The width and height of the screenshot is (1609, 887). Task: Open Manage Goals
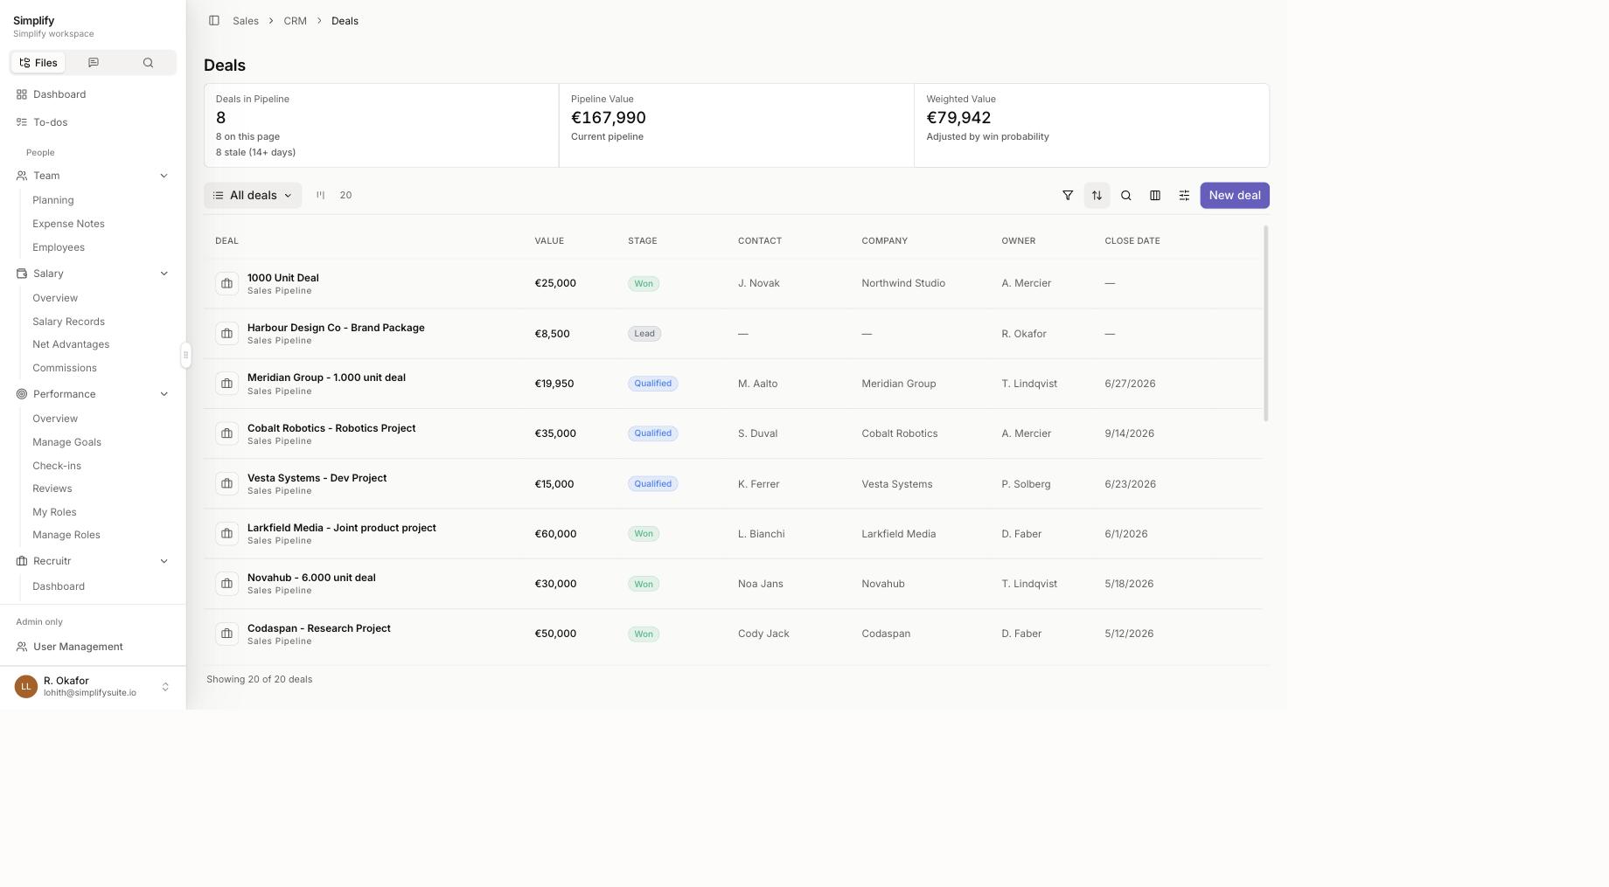pyautogui.click(x=66, y=442)
